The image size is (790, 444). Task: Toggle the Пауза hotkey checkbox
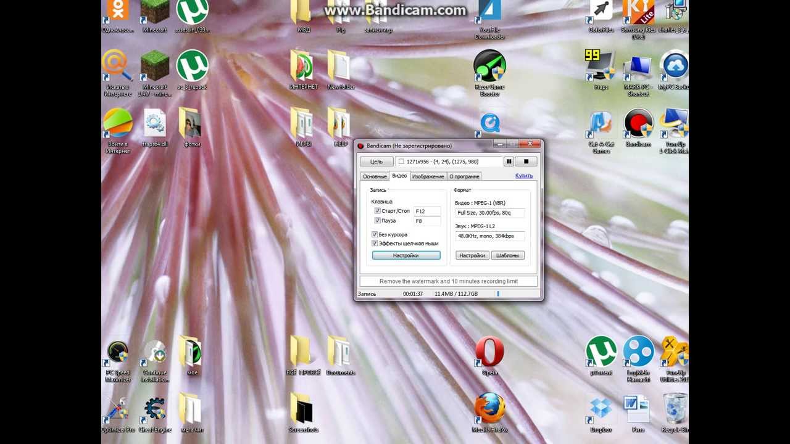point(377,220)
